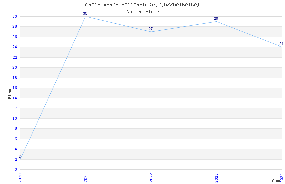This screenshot has height=184, width=285.
Task: Click the y-axis tick value 28
Action: (15, 27)
